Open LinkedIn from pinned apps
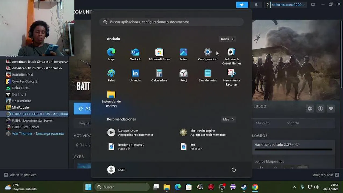The height and width of the screenshot is (193, 343). coord(135,76)
